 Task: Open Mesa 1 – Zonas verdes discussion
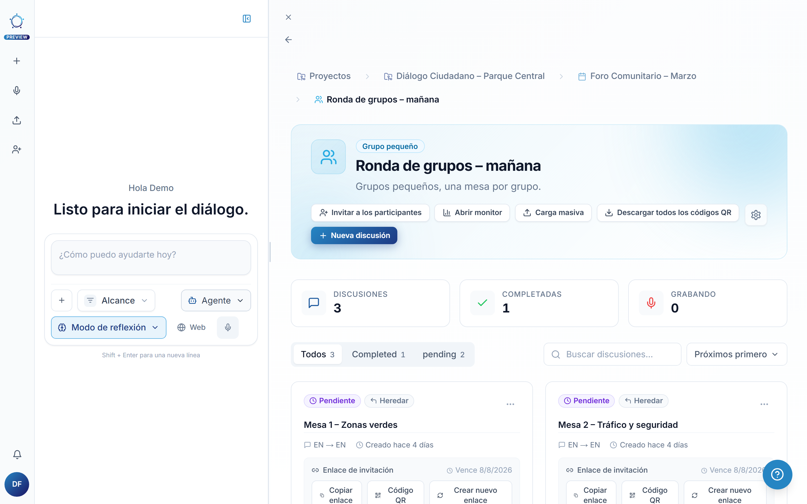click(351, 425)
